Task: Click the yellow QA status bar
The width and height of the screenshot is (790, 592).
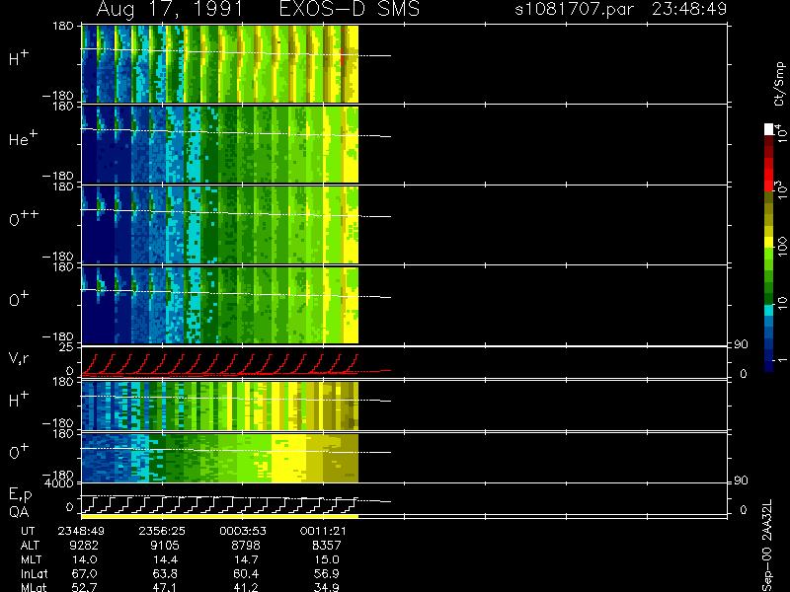Action: tap(219, 516)
